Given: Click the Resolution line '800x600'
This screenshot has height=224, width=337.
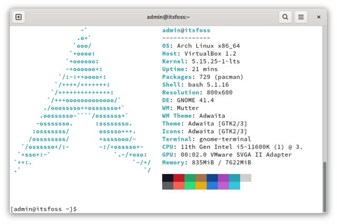Looking at the screenshot, I should click(197, 93).
